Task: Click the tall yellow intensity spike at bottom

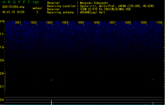Action: (x=51, y=102)
